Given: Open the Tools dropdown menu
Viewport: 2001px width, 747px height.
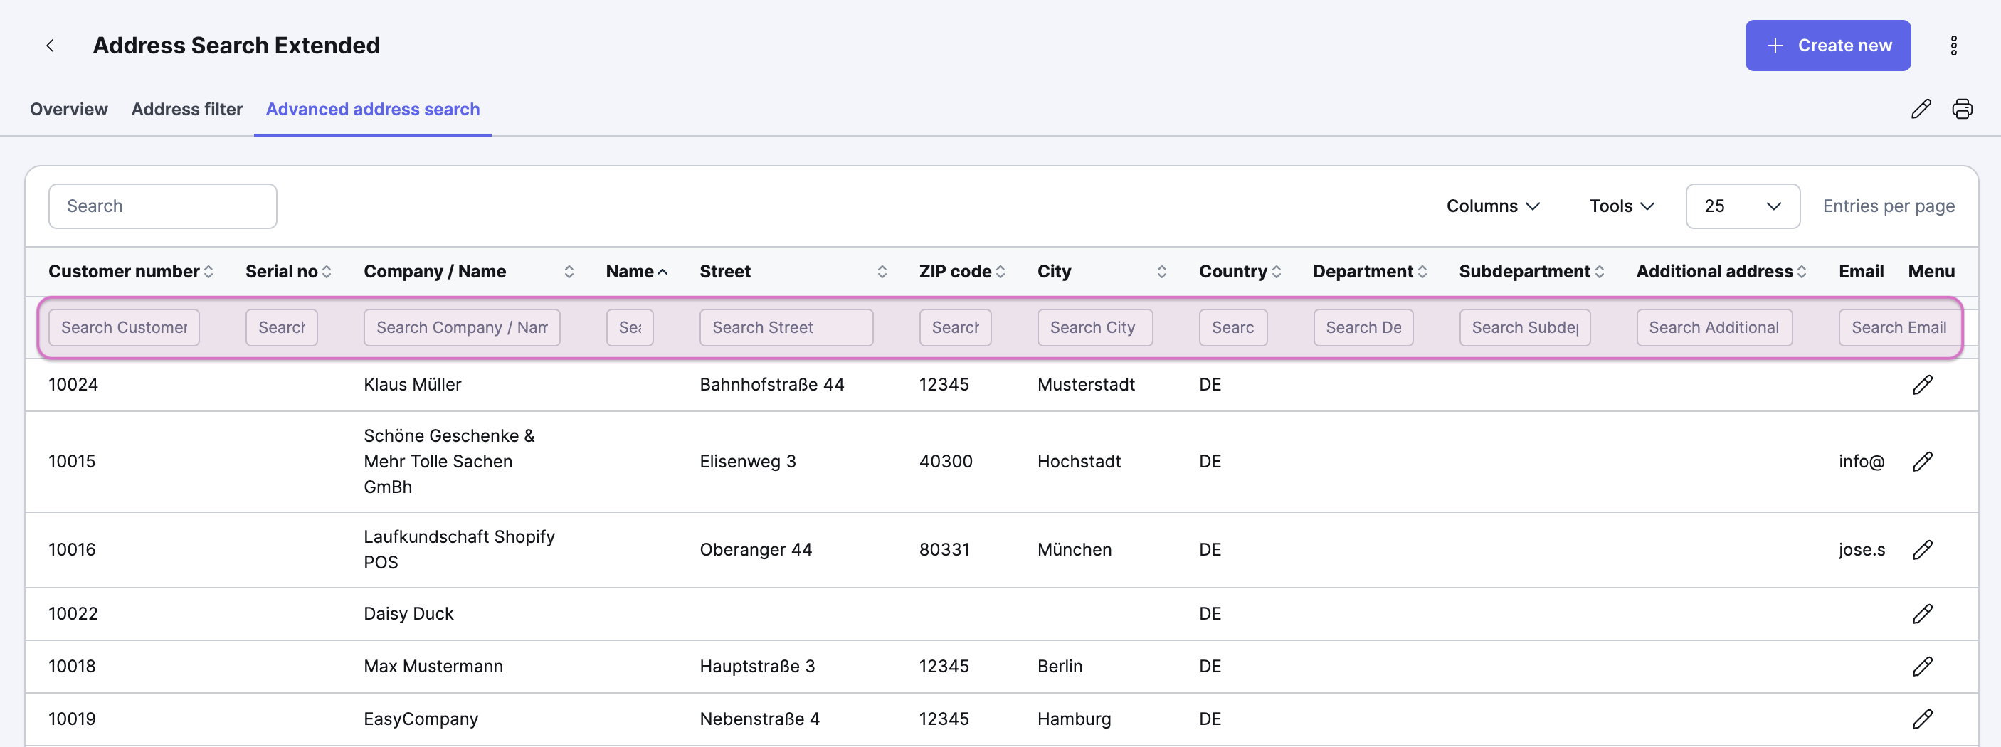Looking at the screenshot, I should 1621,206.
